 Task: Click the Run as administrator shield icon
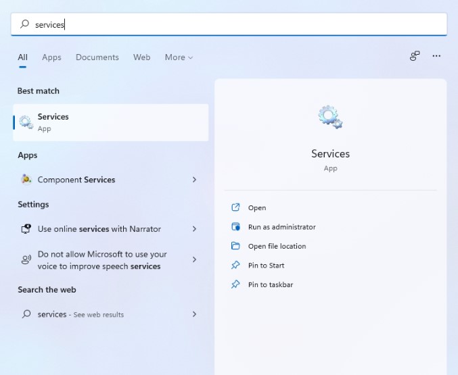(x=235, y=227)
